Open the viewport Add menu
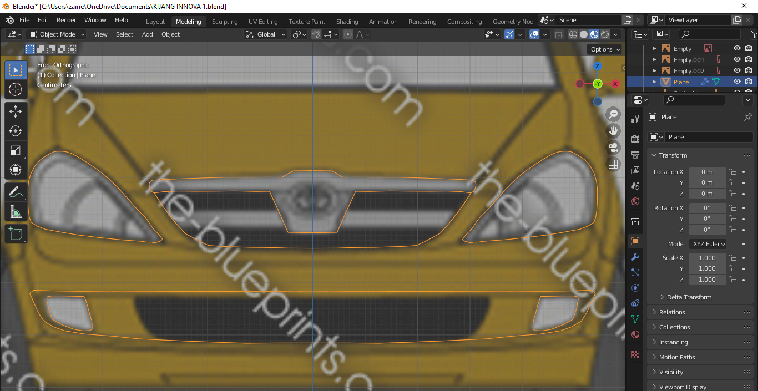The image size is (758, 391). (147, 34)
